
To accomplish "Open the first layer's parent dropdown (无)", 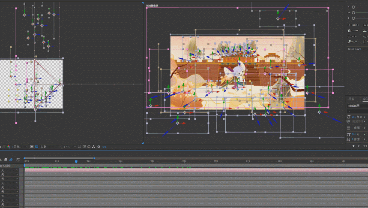I will click(x=9, y=170).
